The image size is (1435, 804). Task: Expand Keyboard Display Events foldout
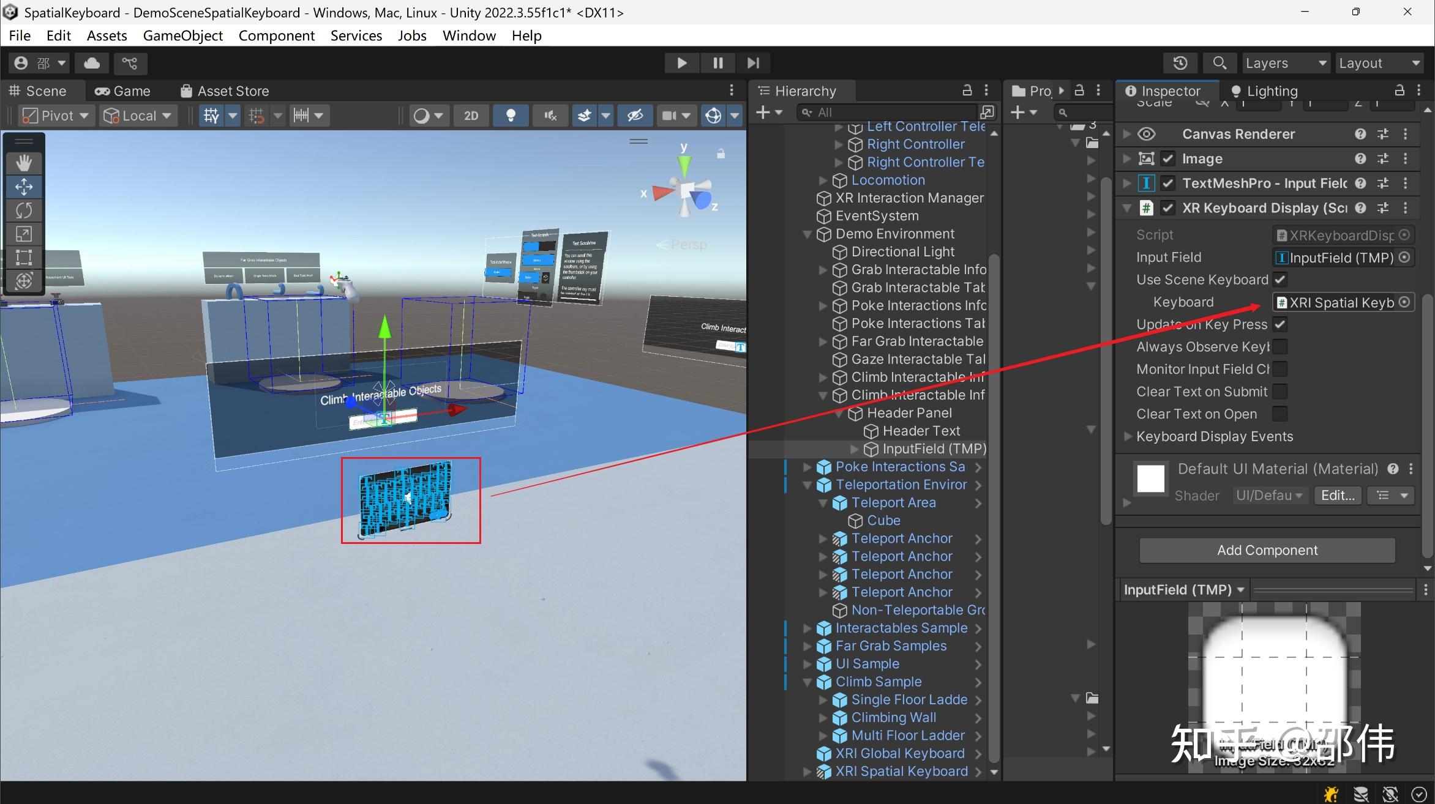(x=1128, y=436)
